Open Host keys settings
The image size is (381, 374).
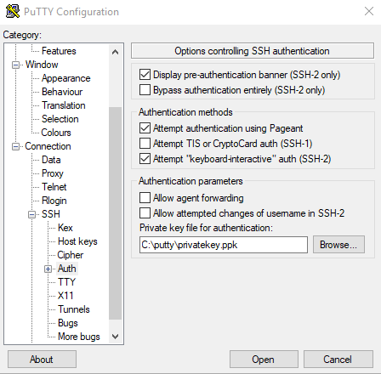(x=77, y=241)
